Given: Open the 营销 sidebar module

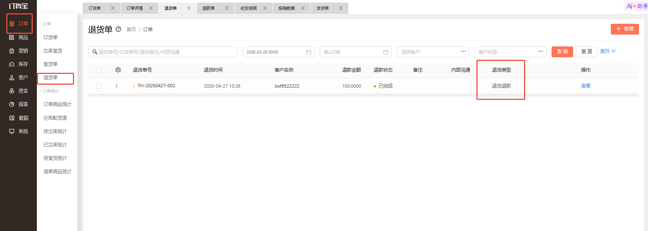Looking at the screenshot, I should tap(19, 51).
